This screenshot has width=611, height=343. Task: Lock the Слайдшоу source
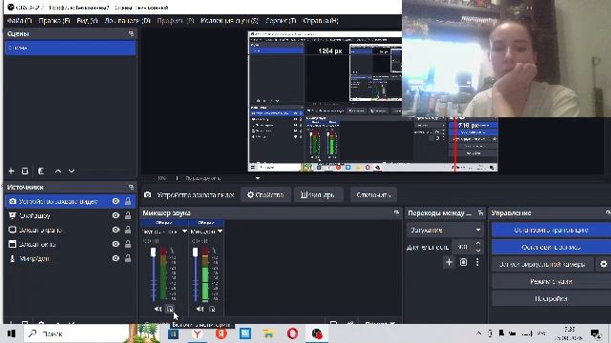tap(128, 215)
